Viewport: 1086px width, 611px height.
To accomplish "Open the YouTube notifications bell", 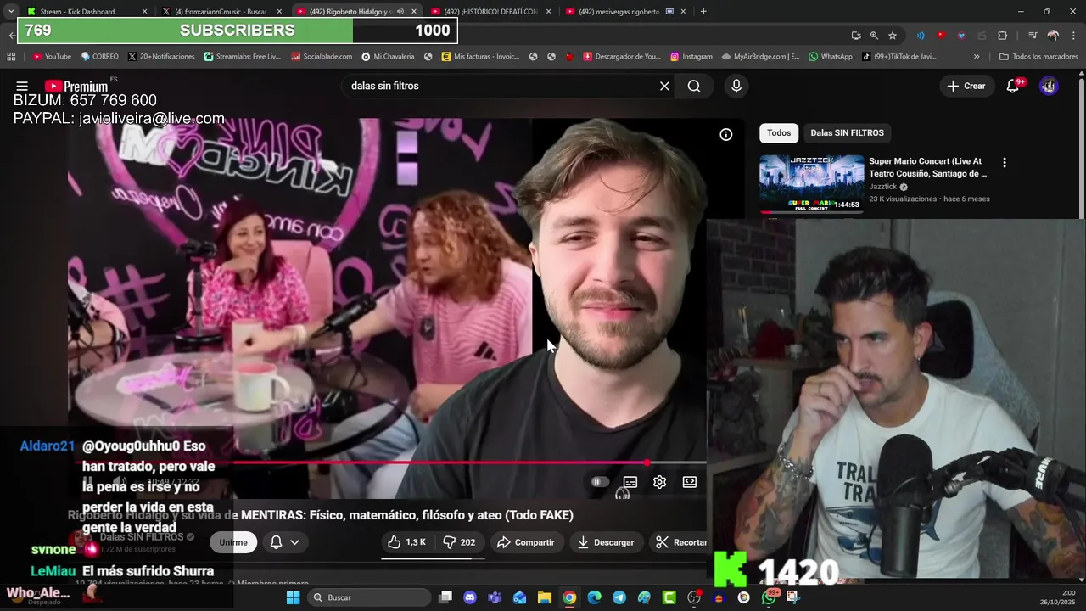I will tap(1012, 86).
